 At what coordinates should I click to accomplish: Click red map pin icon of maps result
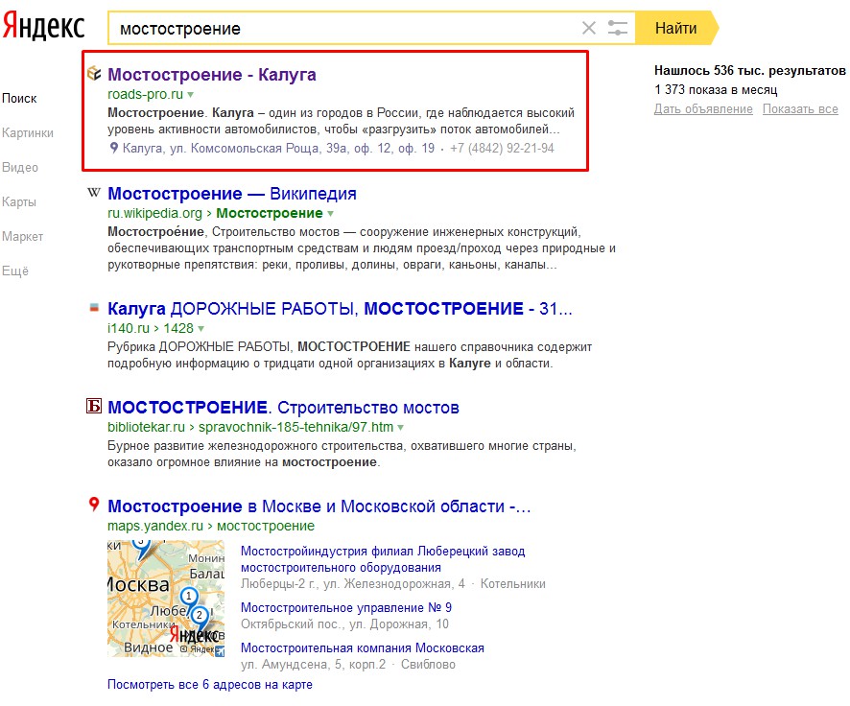[x=94, y=505]
